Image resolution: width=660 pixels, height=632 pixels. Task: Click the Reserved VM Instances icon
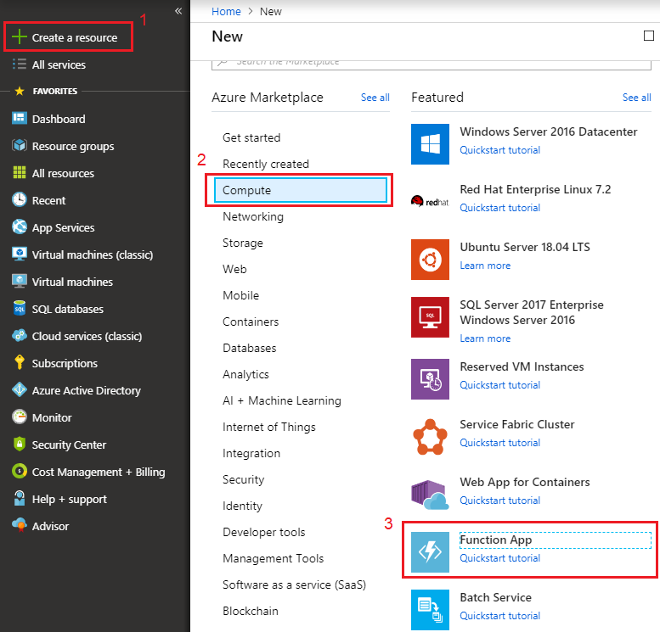point(430,378)
